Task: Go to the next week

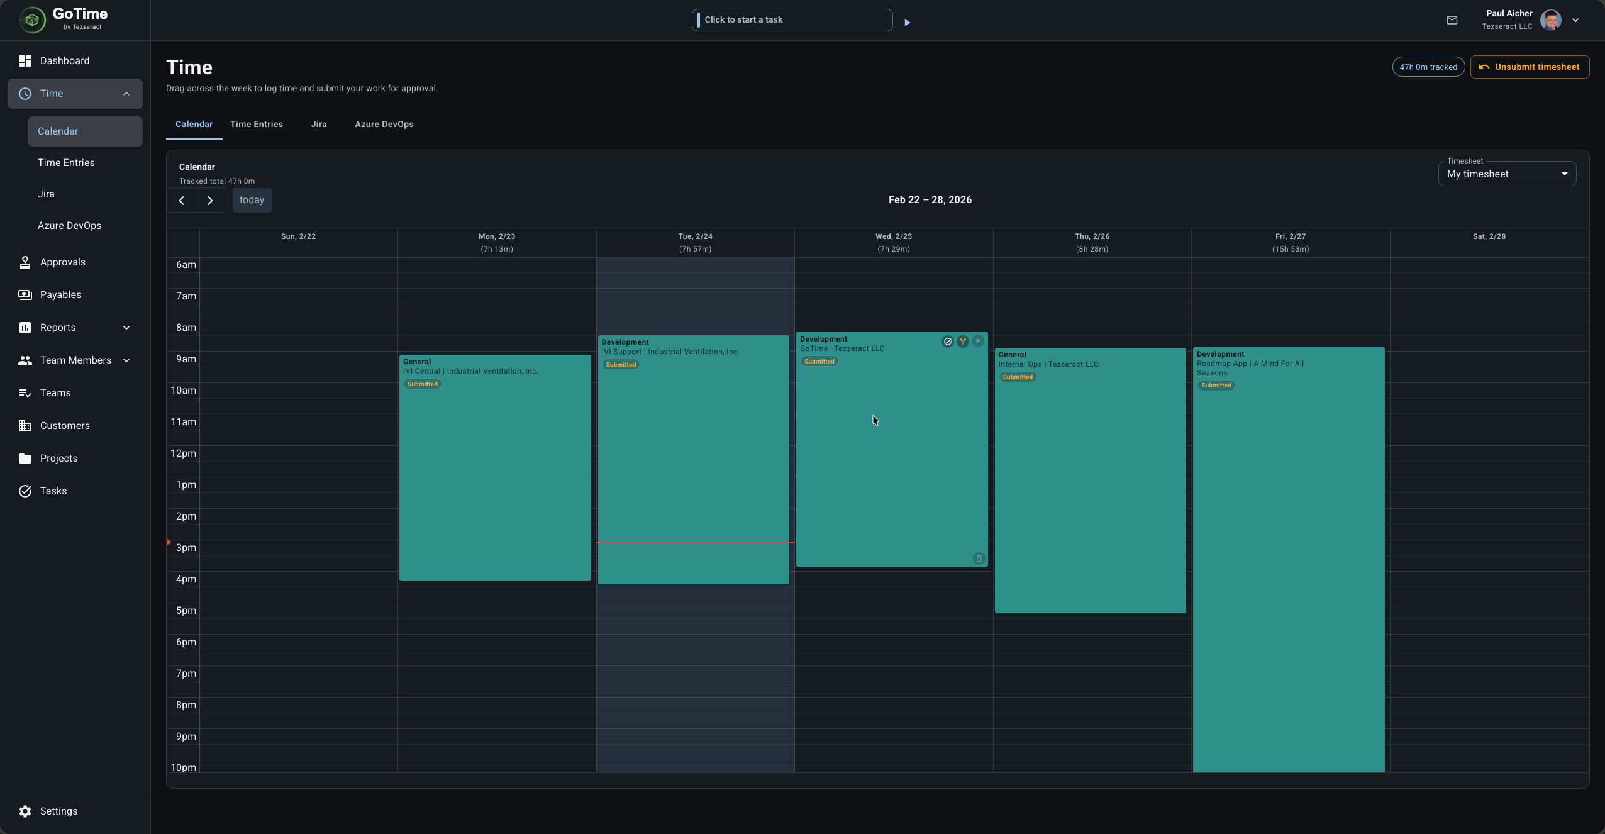Action: (210, 200)
